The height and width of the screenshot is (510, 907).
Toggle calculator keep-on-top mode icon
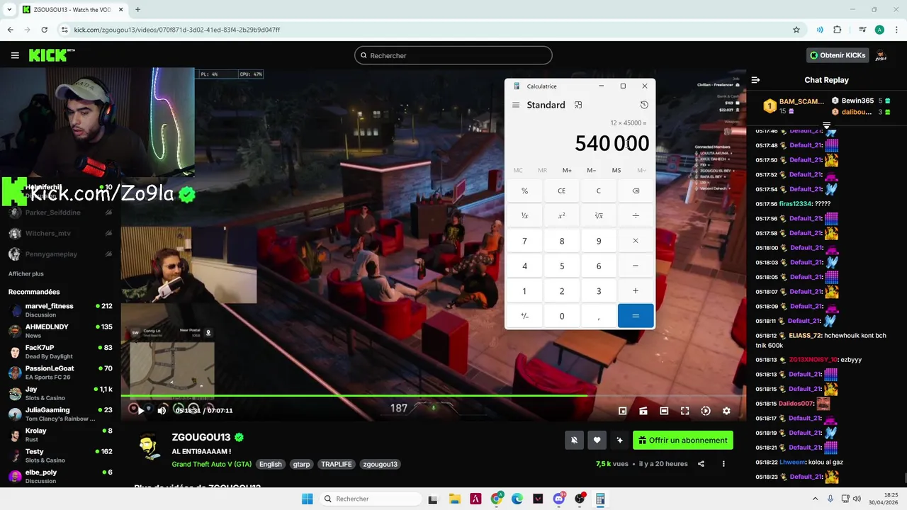pos(578,105)
